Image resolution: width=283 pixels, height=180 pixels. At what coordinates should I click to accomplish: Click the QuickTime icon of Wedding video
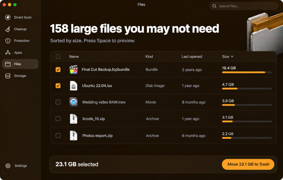[74, 102]
